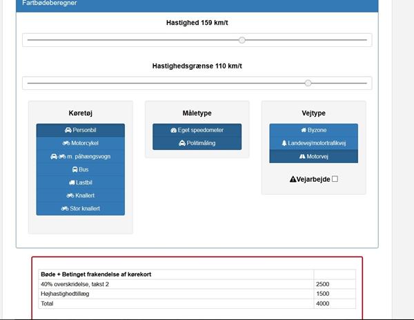Select the Motorvej road type

[313, 156]
